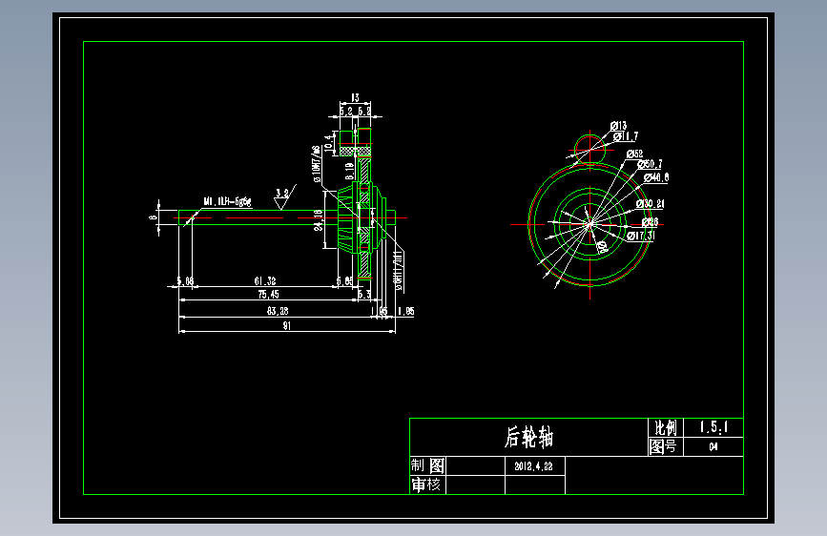Select the scale value 1.5:1

713,427
